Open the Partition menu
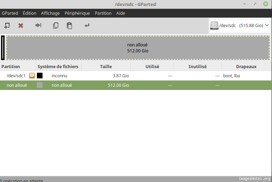 [x=103, y=13]
